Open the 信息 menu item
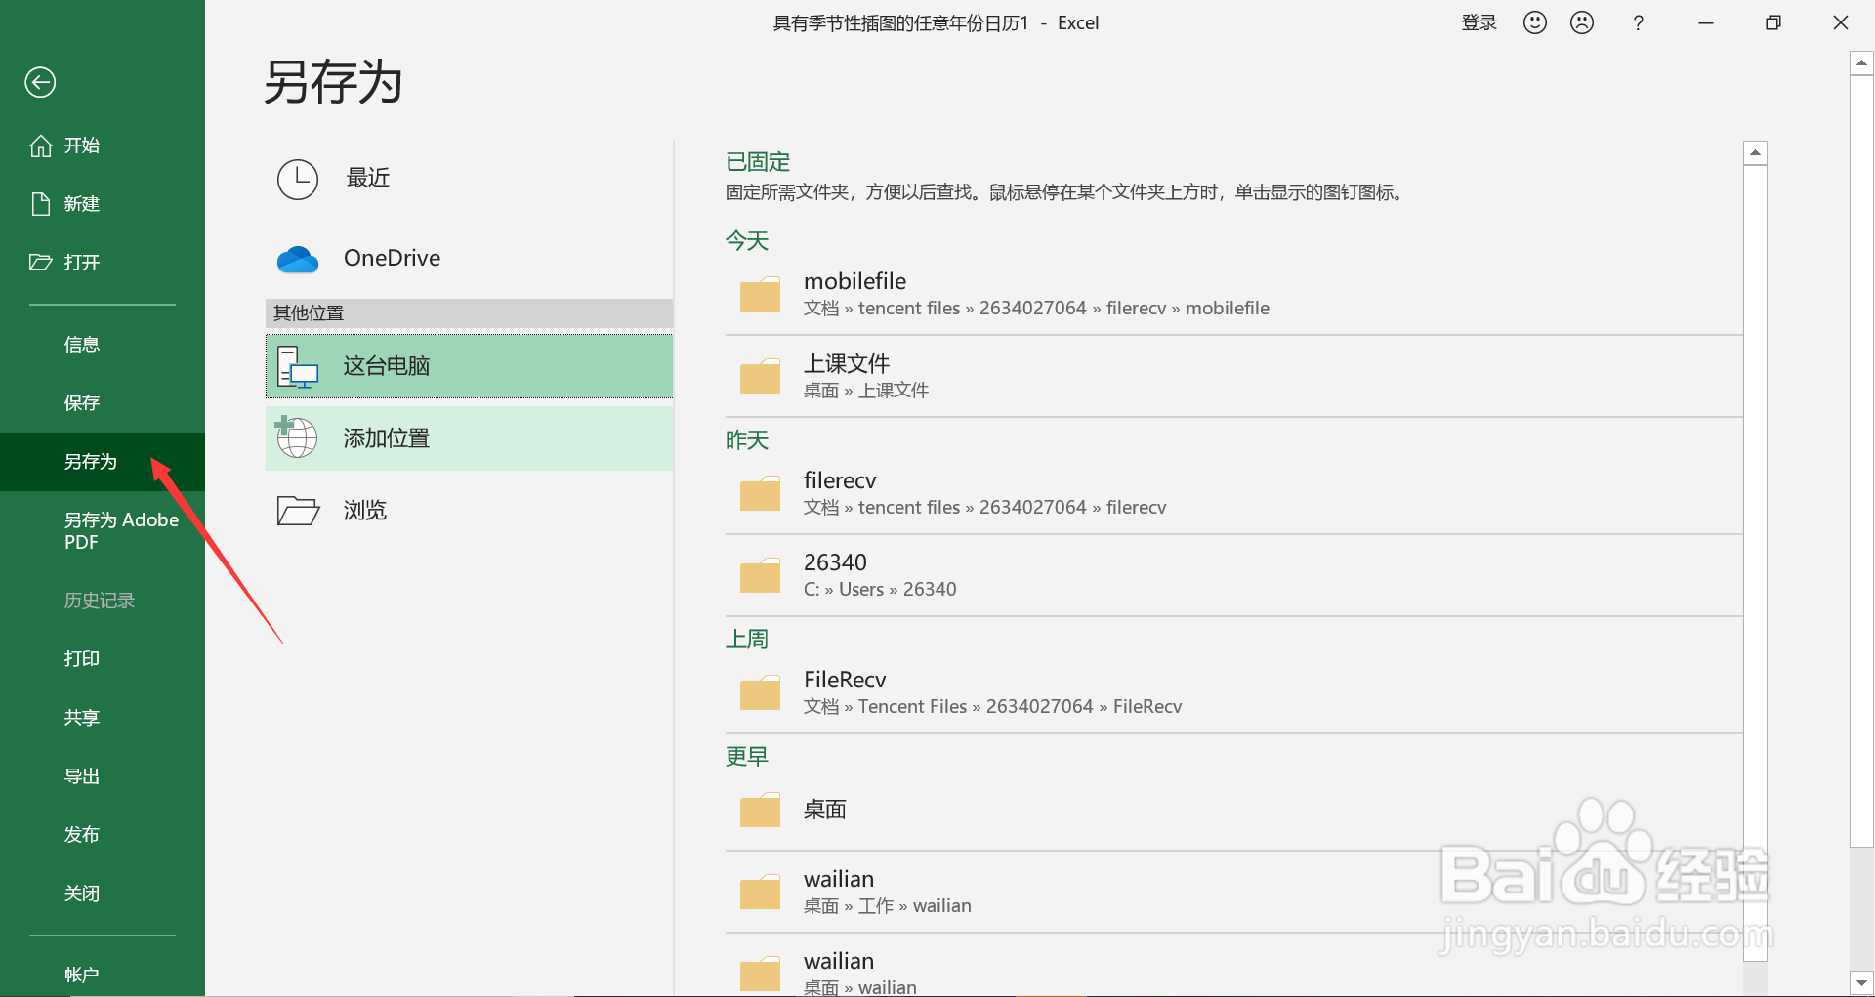Screen dimensions: 1875x997 coord(82,345)
